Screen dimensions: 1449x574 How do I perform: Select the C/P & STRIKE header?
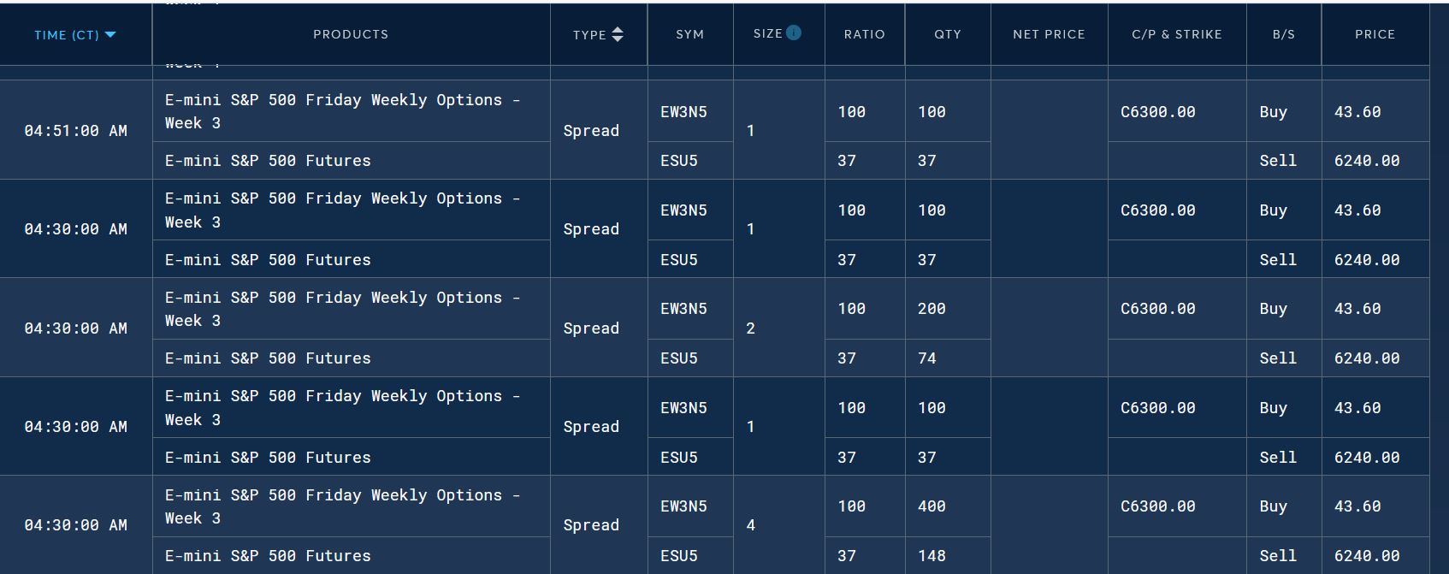[x=1177, y=34]
